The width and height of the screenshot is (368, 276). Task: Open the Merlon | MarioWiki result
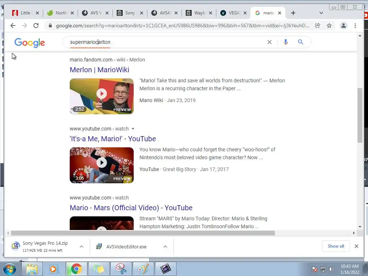point(100,70)
